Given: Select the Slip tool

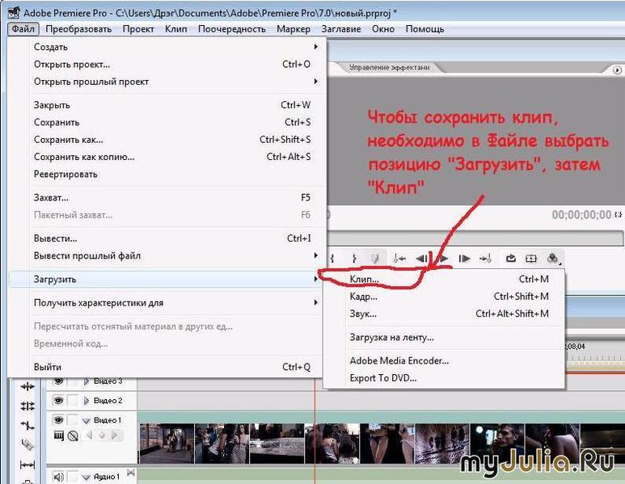Looking at the screenshot, I should 27,465.
